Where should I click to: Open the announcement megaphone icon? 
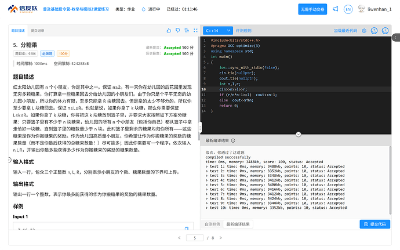pos(336,9)
